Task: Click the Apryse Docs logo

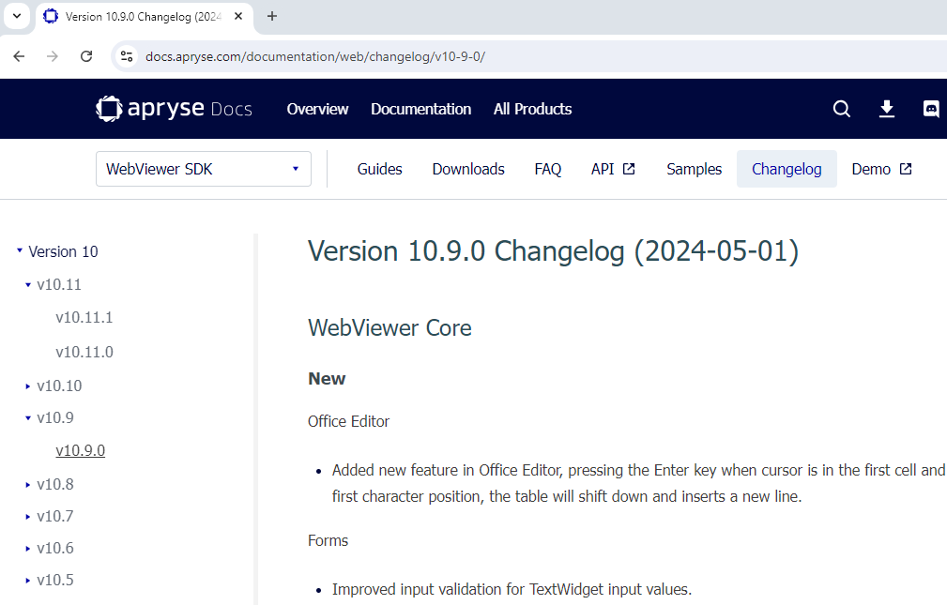Action: [174, 109]
